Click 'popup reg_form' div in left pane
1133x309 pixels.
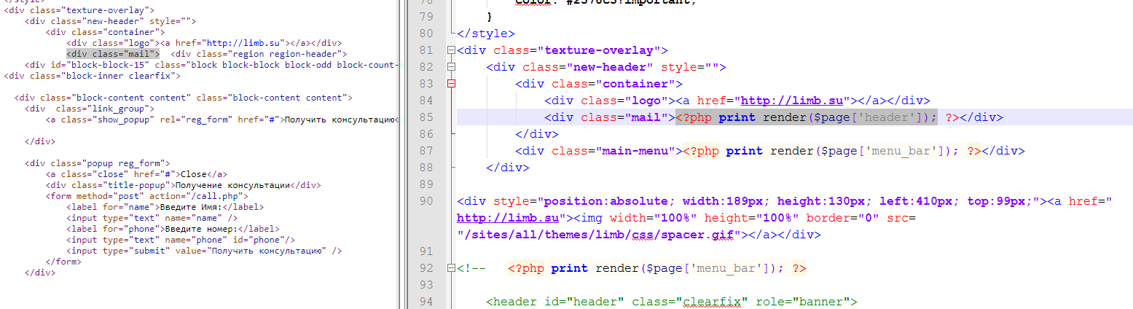(x=97, y=163)
